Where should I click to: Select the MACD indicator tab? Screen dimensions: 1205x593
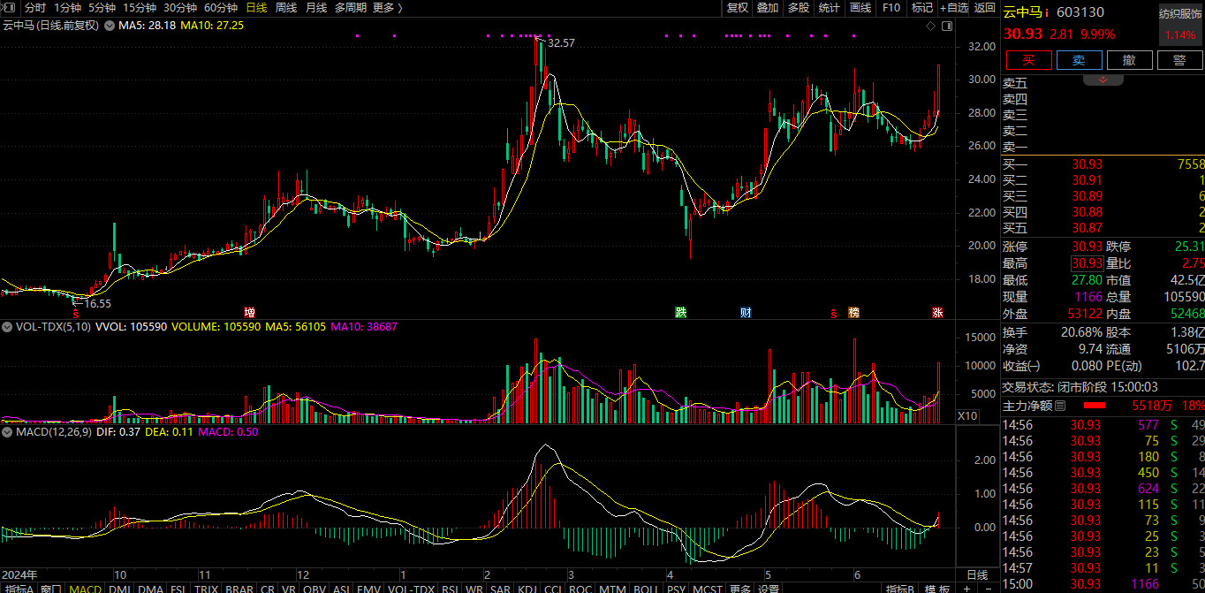coord(85,589)
